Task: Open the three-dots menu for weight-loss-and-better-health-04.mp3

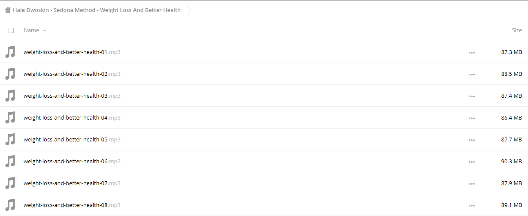Action: [472, 118]
